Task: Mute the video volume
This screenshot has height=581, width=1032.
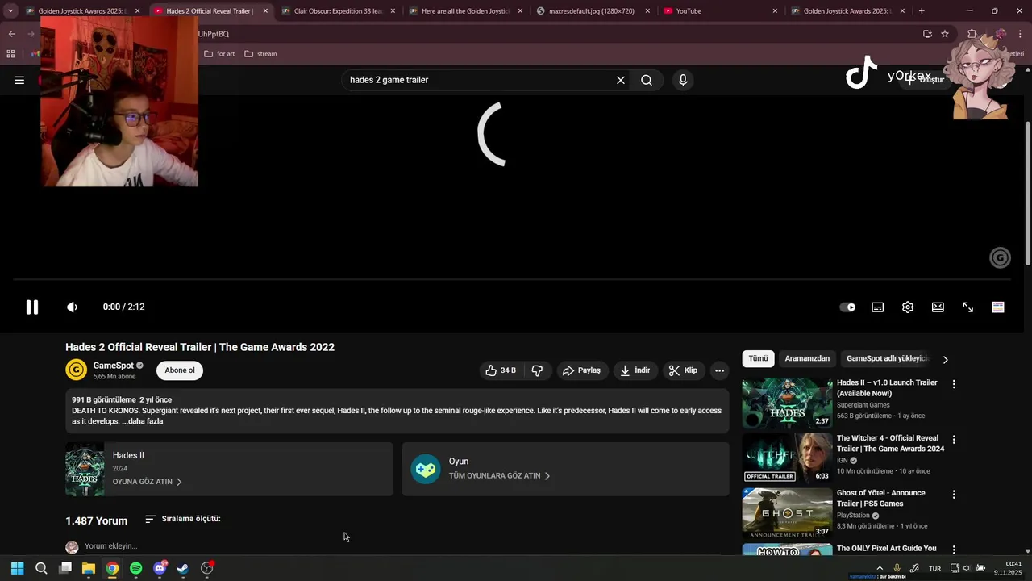Action: [x=72, y=307]
